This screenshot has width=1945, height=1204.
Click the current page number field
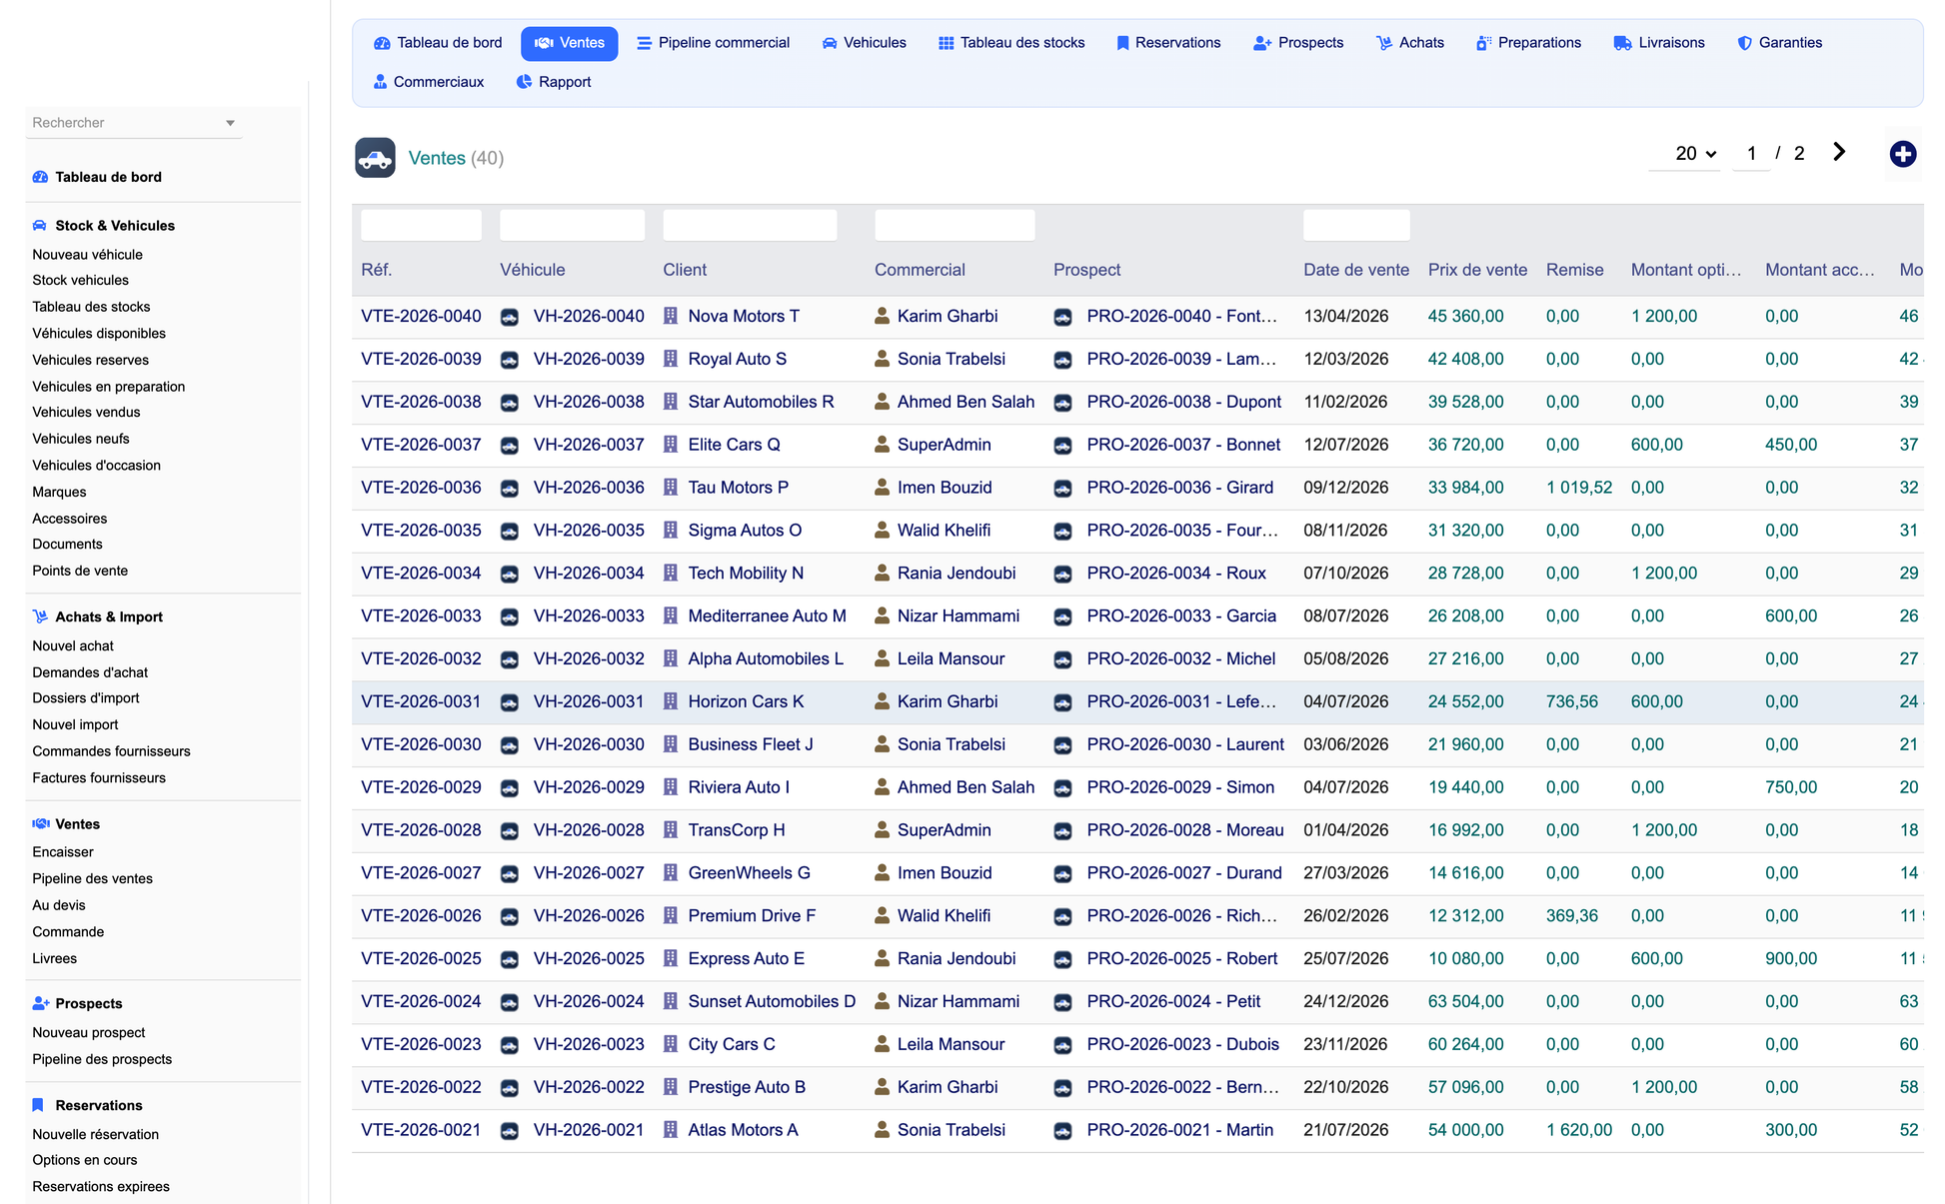pos(1751,153)
